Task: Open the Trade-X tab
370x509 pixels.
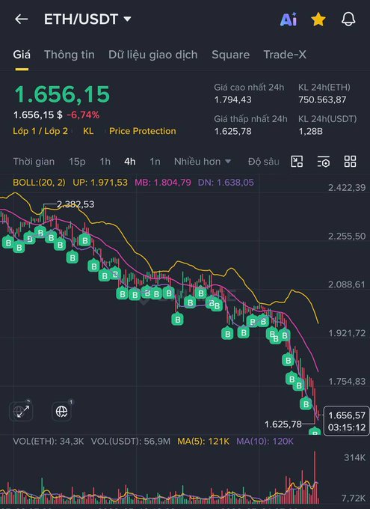Action: point(285,55)
